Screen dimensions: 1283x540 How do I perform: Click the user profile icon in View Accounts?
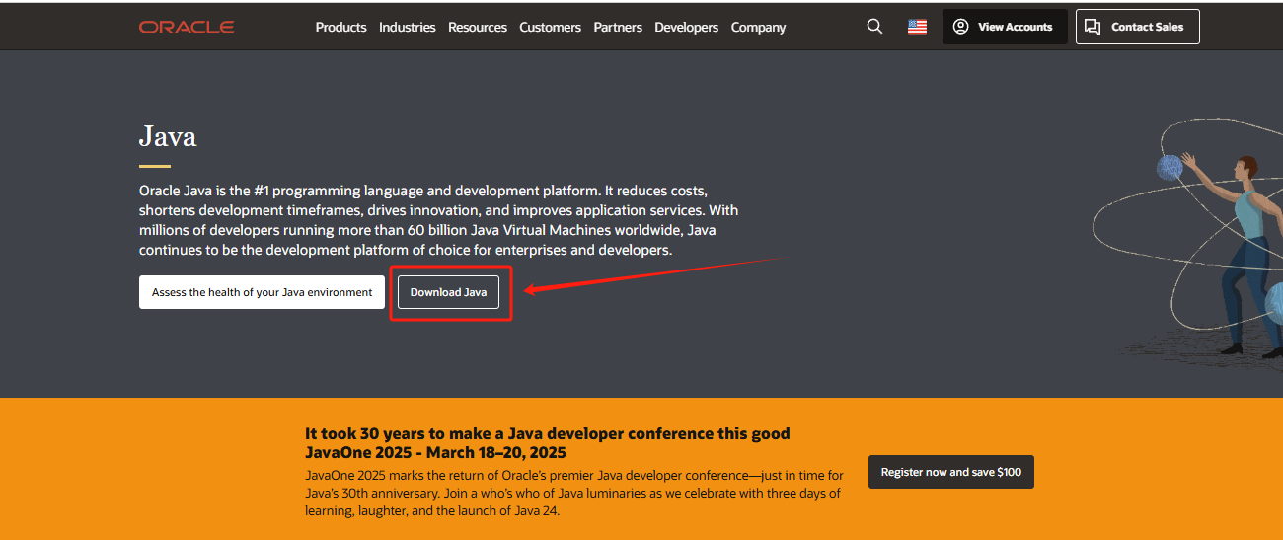[x=960, y=27]
